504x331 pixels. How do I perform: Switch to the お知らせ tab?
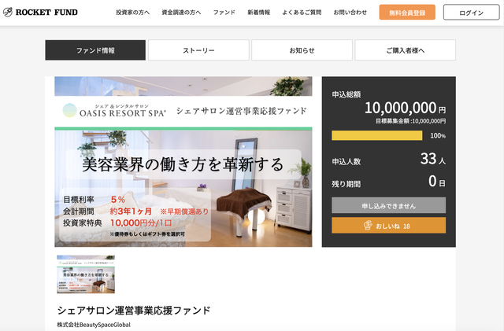point(302,50)
